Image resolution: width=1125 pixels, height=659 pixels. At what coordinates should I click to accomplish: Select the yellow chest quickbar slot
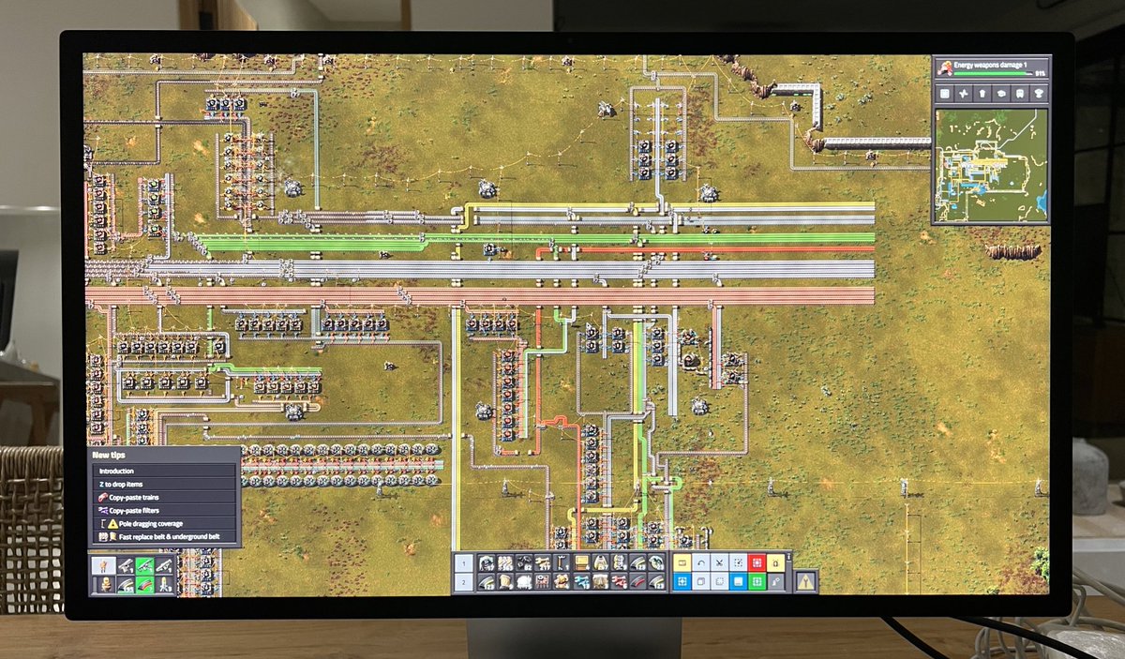pyautogui.click(x=582, y=562)
